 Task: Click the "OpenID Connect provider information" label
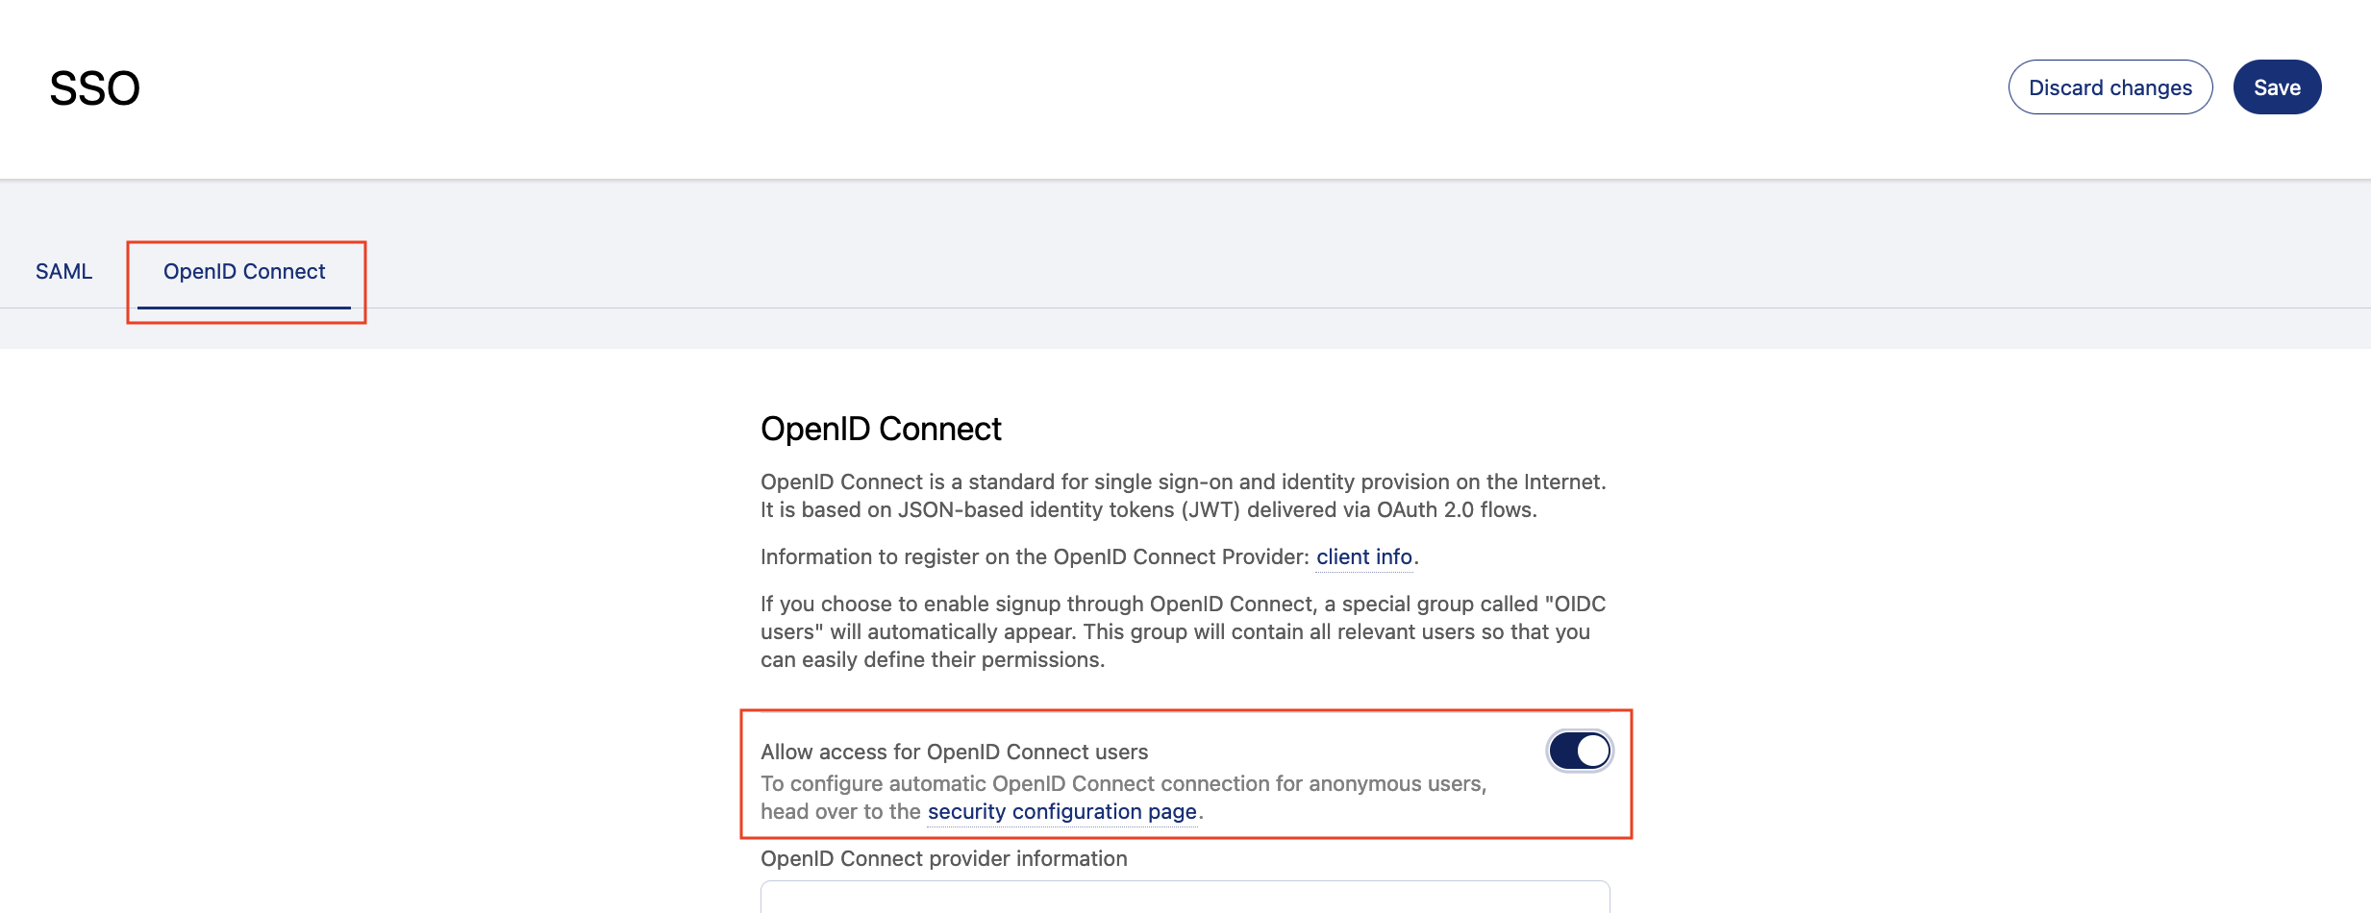coord(943,859)
